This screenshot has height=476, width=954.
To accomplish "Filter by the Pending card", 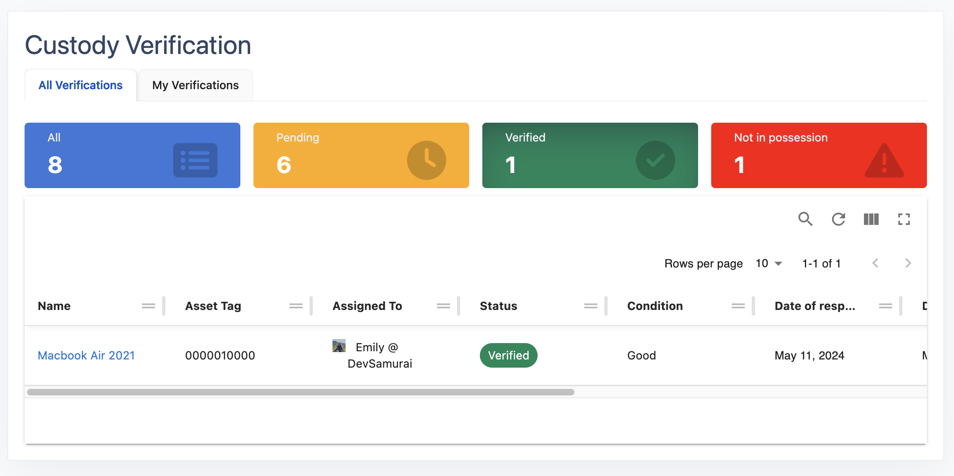I will pos(361,155).
